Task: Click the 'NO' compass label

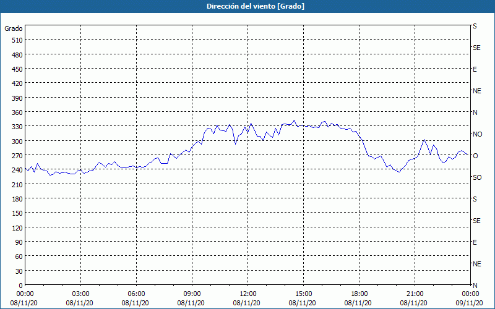Action: tap(477, 134)
